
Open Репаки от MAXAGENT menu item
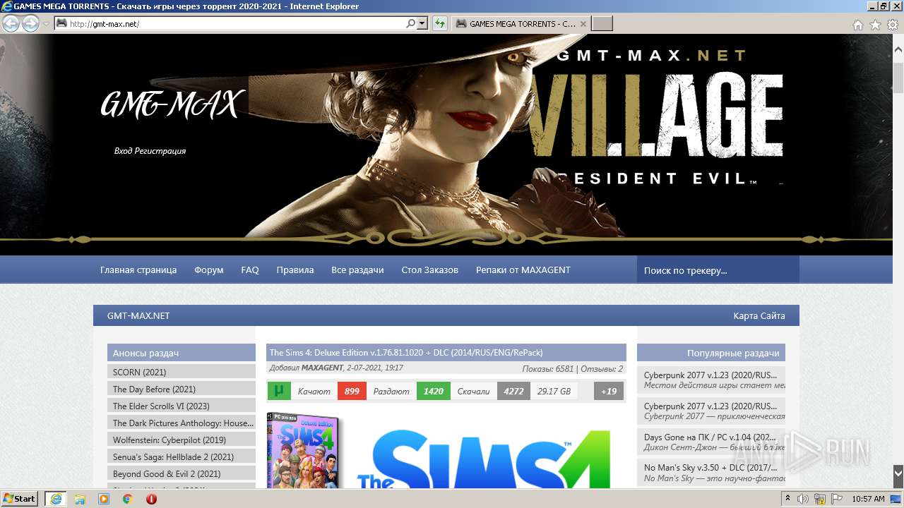coord(523,270)
